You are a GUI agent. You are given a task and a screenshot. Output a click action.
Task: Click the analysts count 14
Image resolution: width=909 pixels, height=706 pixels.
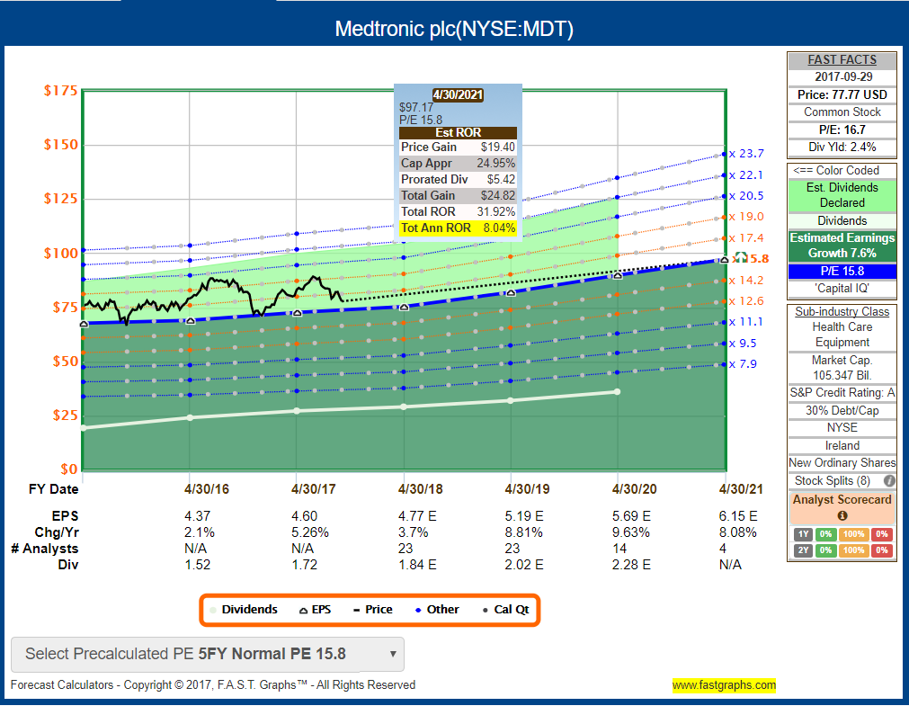(x=619, y=549)
